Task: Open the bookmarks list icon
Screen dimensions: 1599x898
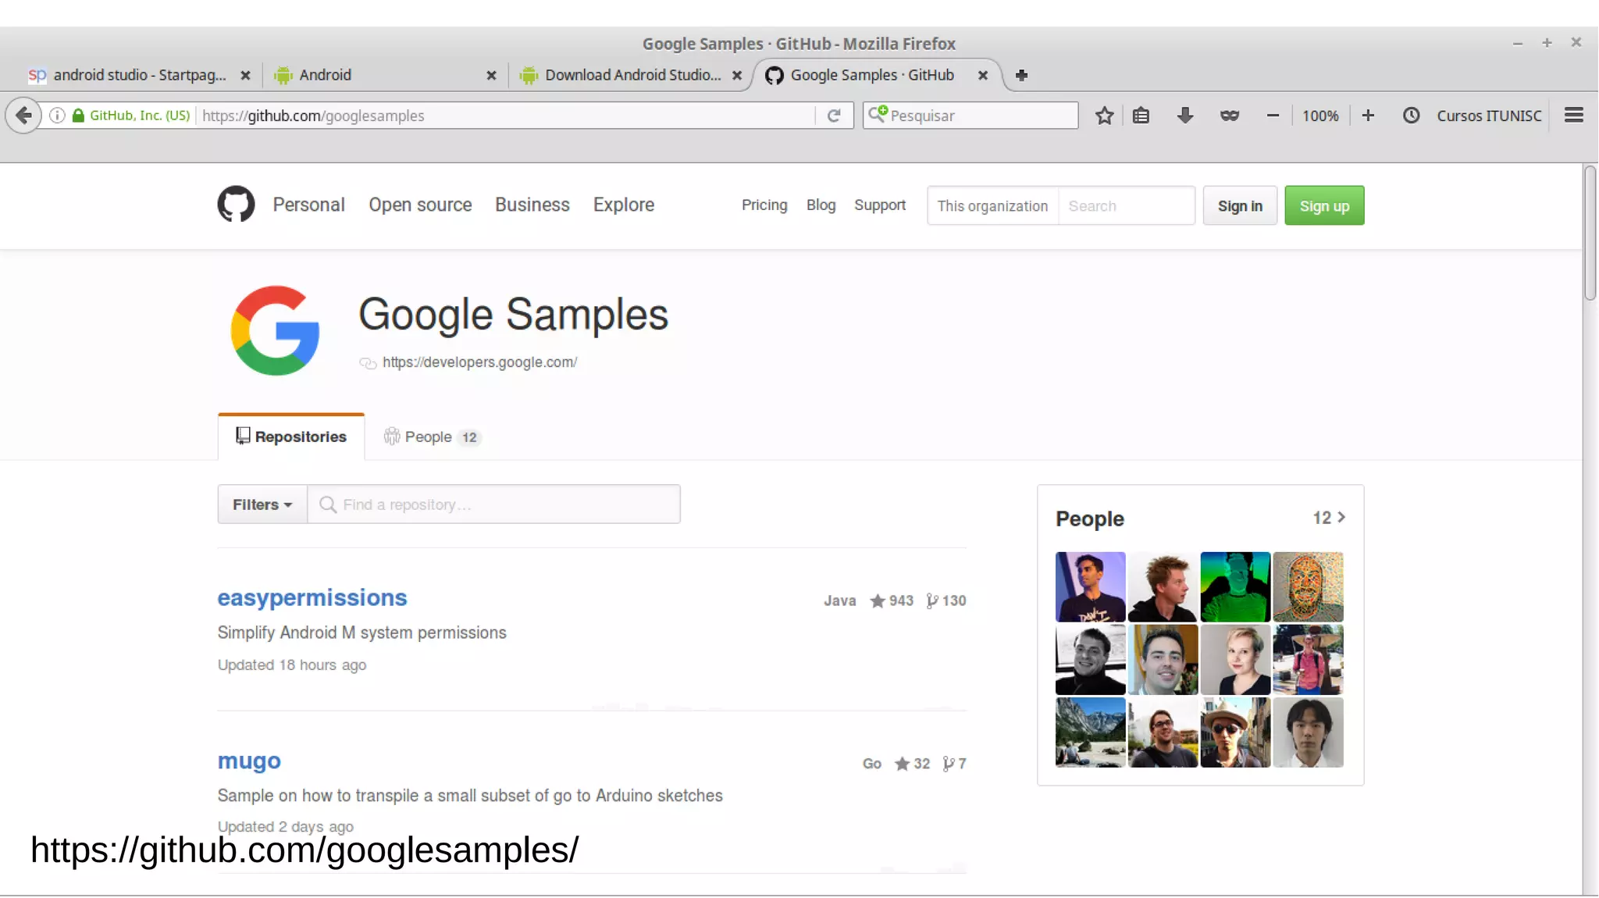Action: coord(1141,116)
